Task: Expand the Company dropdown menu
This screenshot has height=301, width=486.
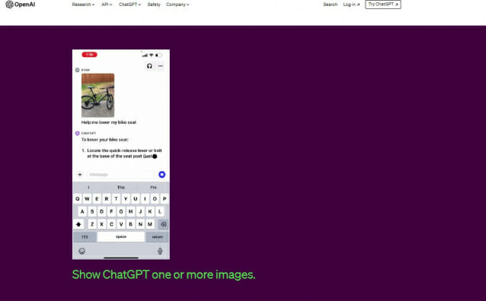Action: pyautogui.click(x=177, y=5)
